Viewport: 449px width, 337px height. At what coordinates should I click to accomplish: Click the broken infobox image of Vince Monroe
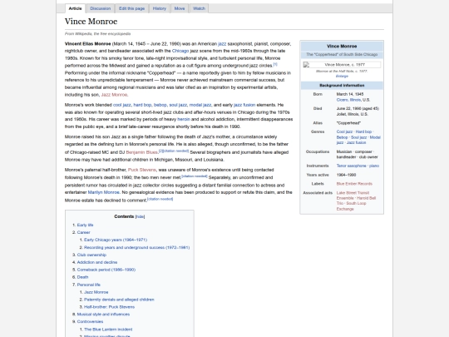click(342, 65)
